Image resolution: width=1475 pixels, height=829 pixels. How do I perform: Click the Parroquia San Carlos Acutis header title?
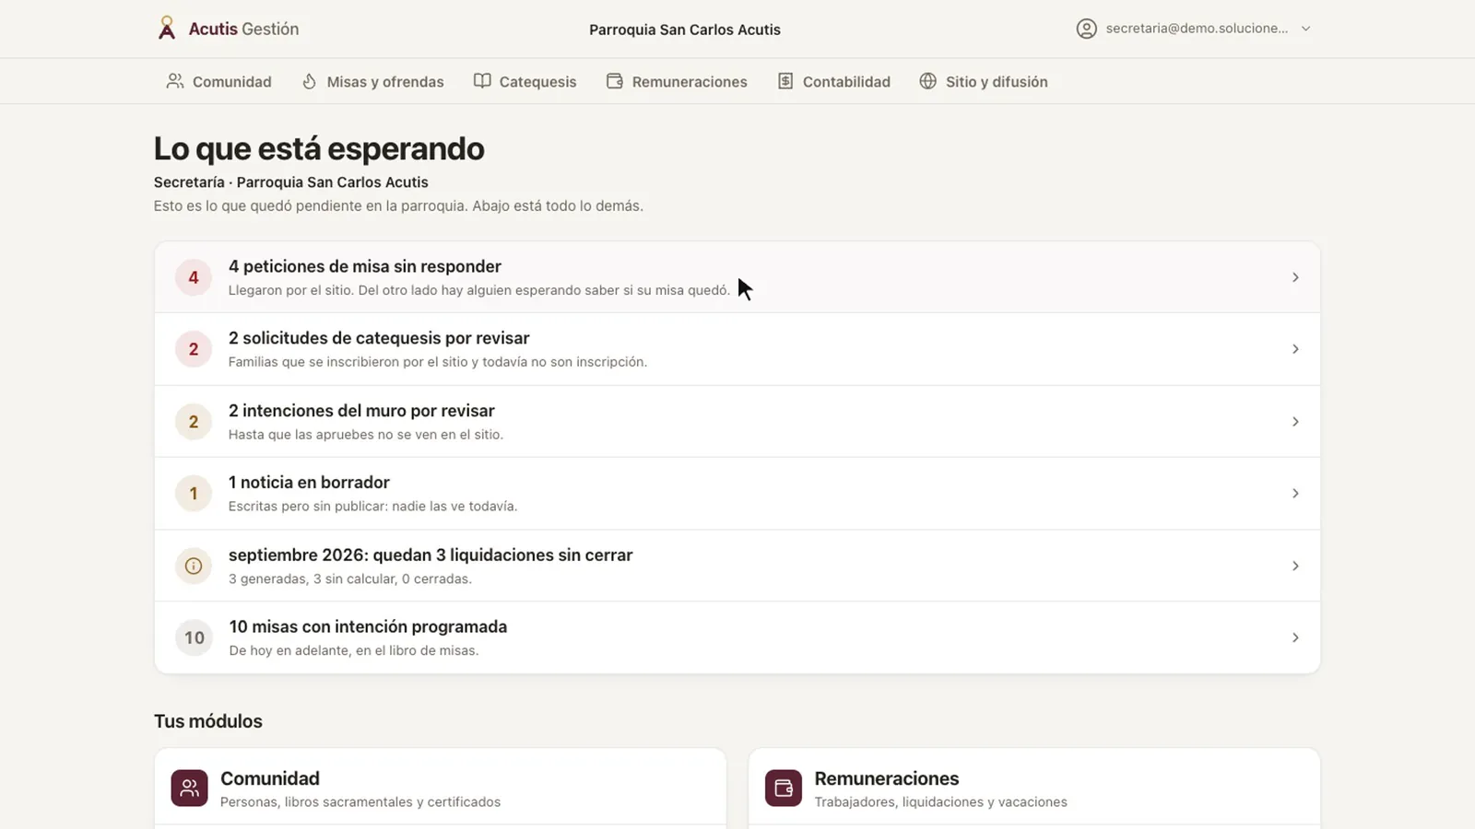(685, 29)
